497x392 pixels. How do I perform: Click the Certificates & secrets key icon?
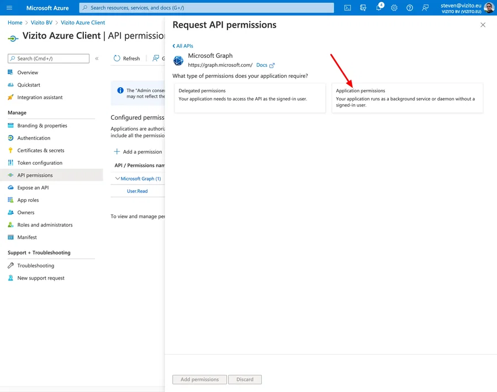tap(10, 150)
